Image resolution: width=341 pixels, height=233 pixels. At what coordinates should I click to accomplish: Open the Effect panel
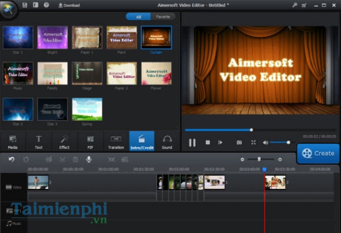click(64, 142)
